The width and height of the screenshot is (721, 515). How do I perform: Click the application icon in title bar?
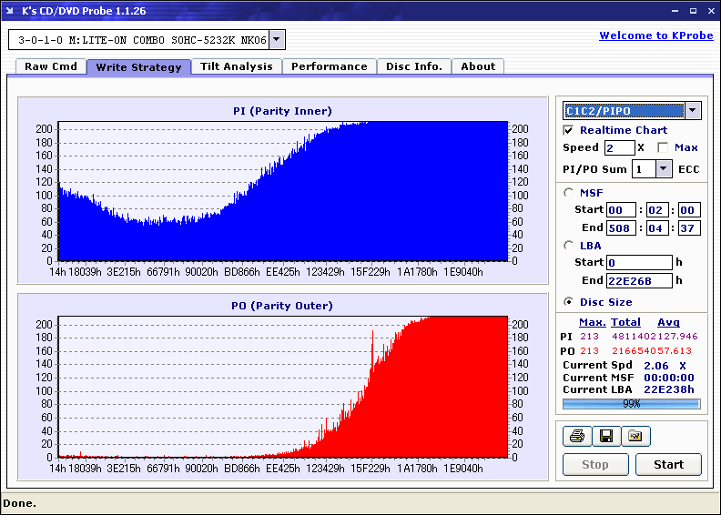coord(10,11)
